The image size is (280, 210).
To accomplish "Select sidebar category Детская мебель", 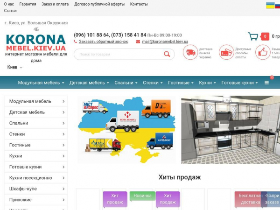I will (x=36, y=112).
